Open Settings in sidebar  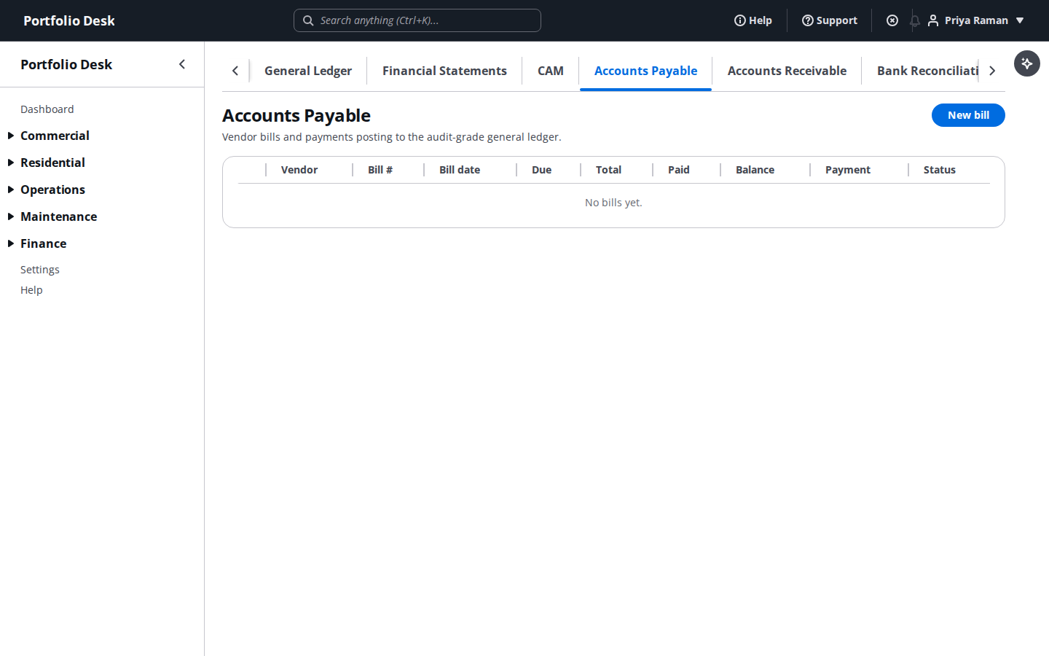pyautogui.click(x=40, y=270)
